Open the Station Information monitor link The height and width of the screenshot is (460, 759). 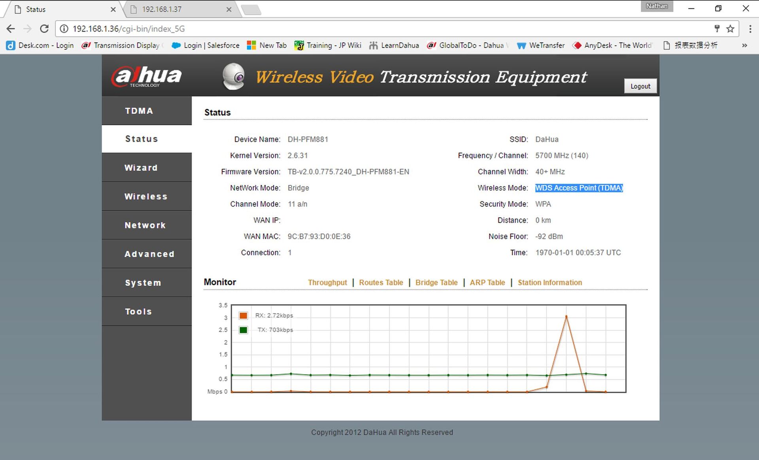[549, 283]
